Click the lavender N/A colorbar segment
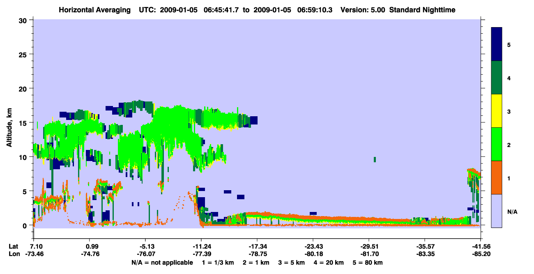Viewport: 534px width, 274px height. [x=497, y=210]
